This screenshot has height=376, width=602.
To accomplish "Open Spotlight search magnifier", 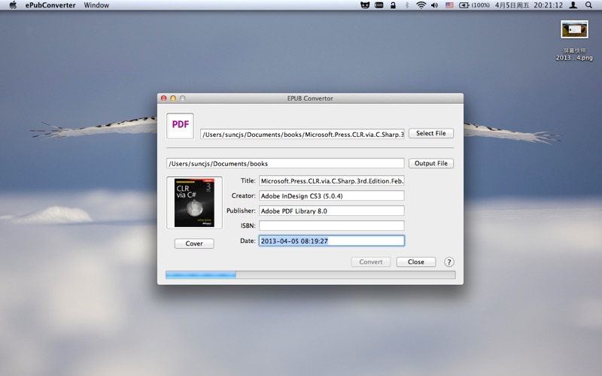I will pyautogui.click(x=588, y=5).
